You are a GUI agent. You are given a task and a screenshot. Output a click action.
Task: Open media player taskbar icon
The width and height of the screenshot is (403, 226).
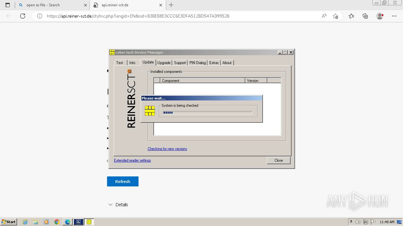pyautogui.click(x=46, y=222)
